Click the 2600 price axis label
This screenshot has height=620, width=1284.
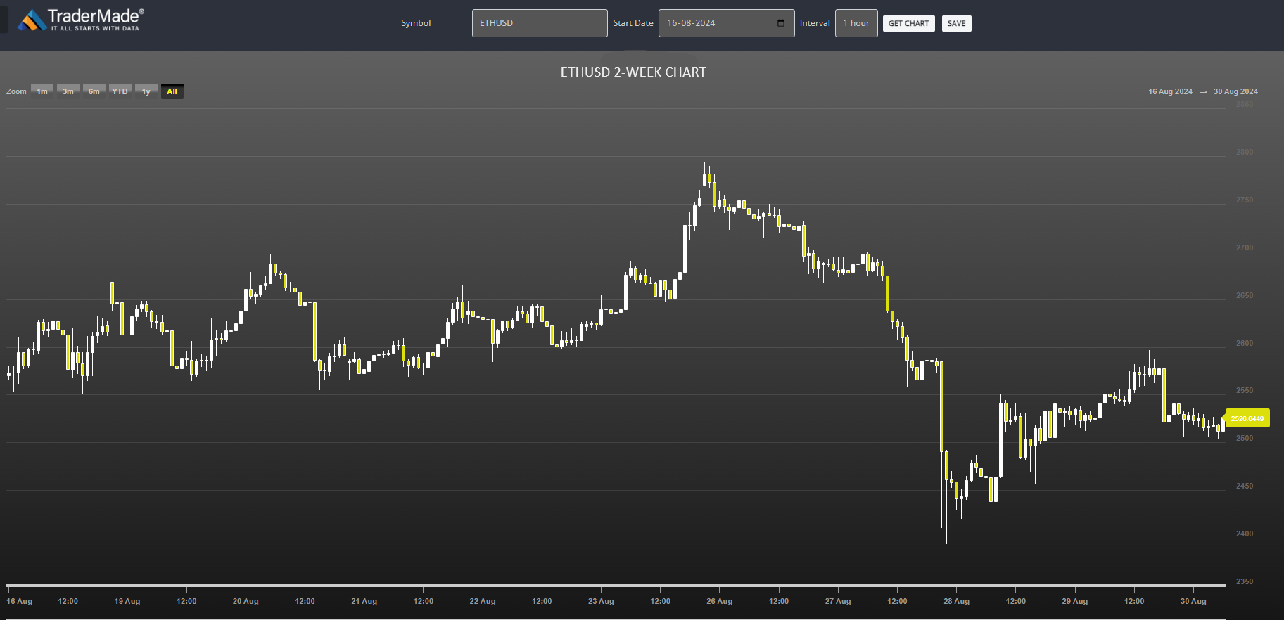click(1245, 343)
